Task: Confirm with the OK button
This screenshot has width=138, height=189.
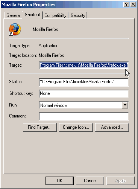Action: click(59, 181)
